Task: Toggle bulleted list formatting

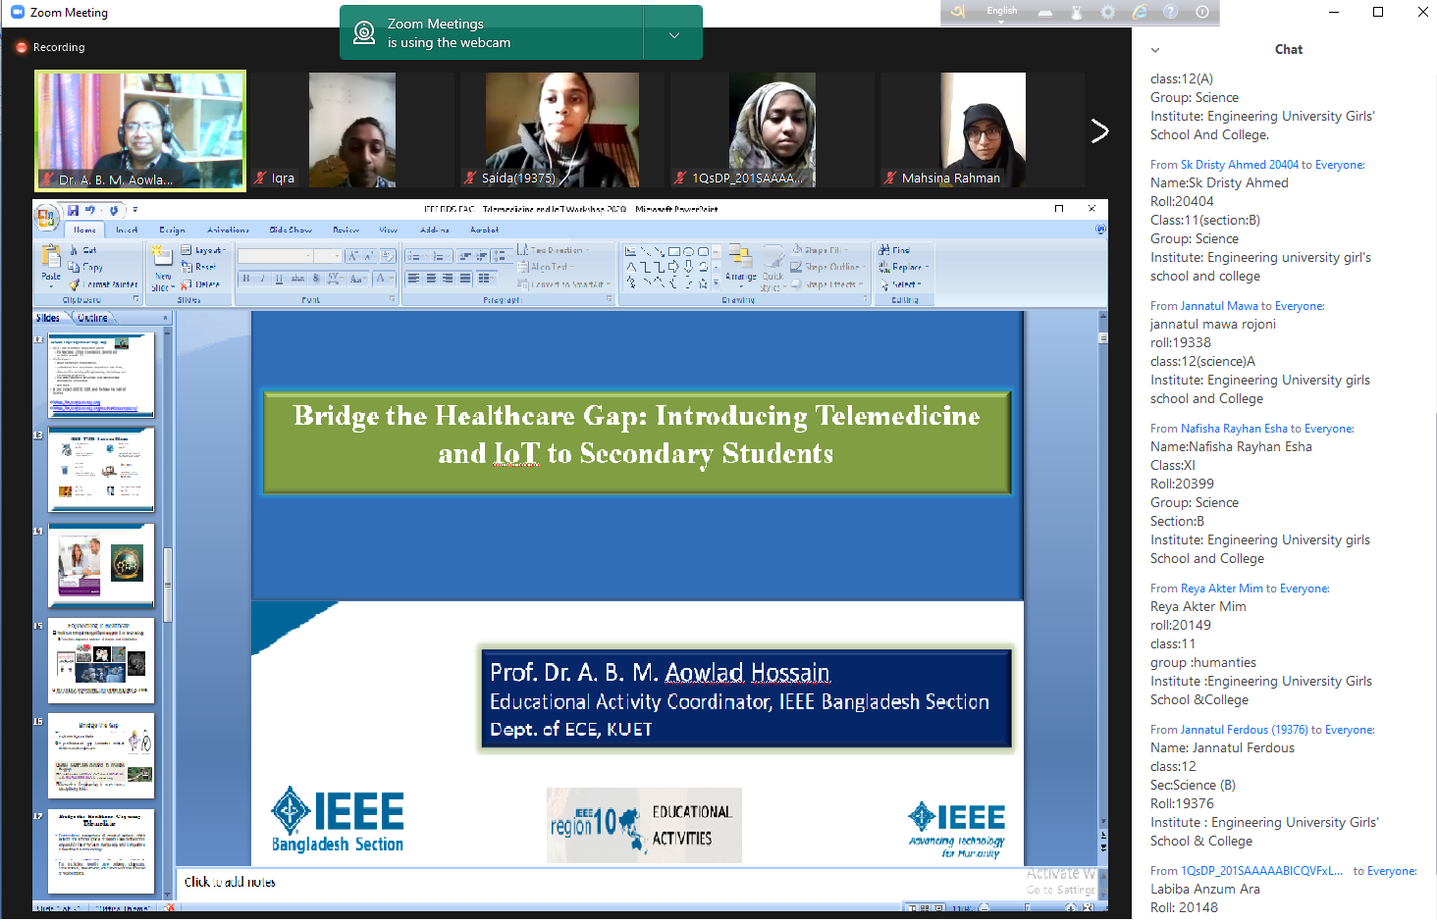Action: [x=416, y=256]
